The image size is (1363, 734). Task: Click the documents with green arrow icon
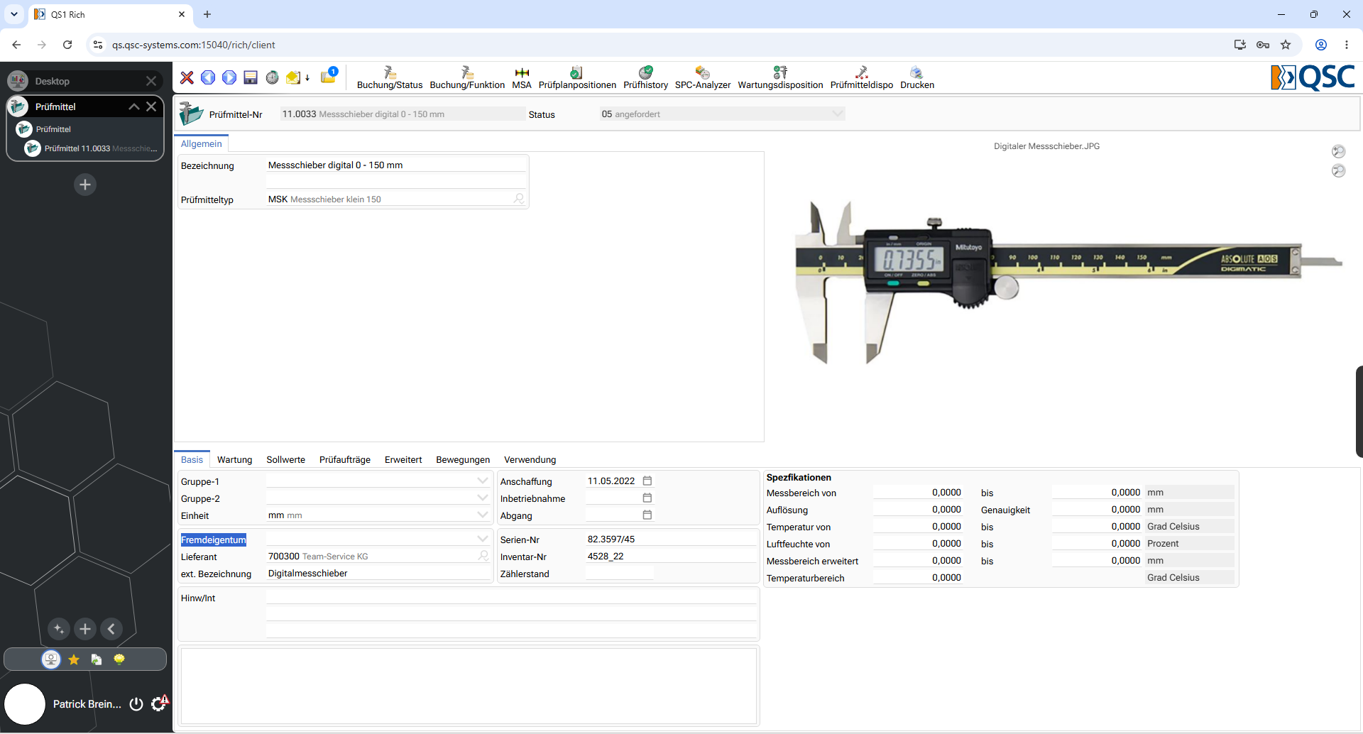coord(97,659)
